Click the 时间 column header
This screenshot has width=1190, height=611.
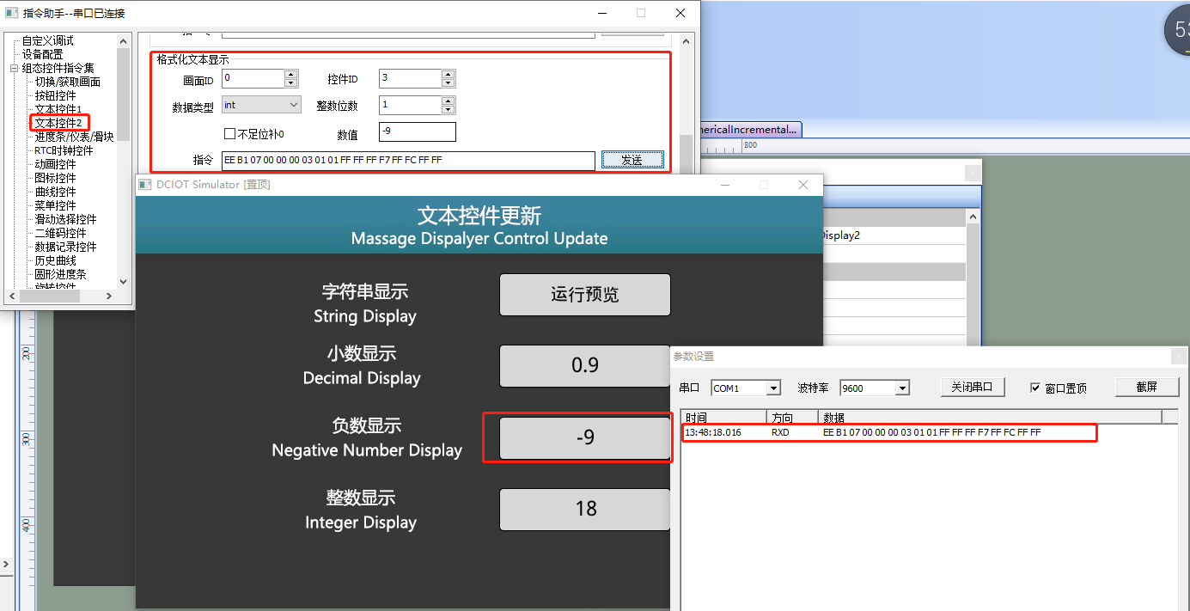(x=724, y=417)
